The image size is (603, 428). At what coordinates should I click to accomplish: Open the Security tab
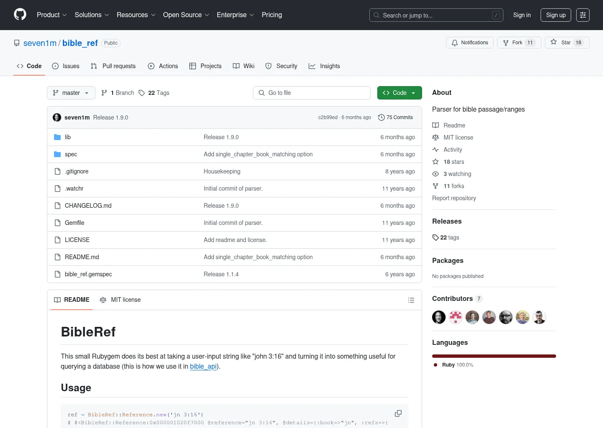tap(281, 66)
